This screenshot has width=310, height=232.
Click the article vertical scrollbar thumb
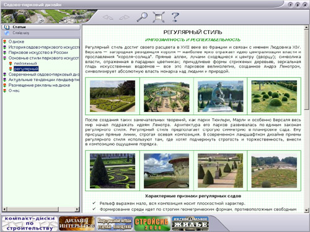point(306,70)
